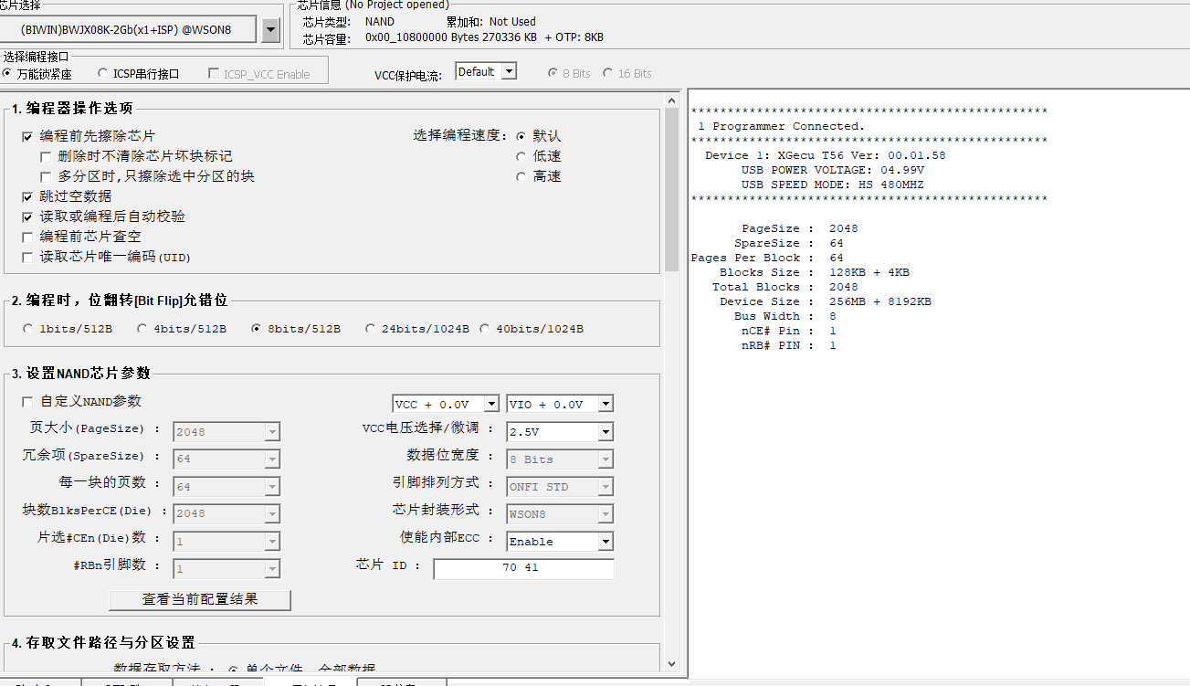Check 读取芯片唯一编码(UID) option
This screenshot has height=686, width=1190.
click(27, 257)
